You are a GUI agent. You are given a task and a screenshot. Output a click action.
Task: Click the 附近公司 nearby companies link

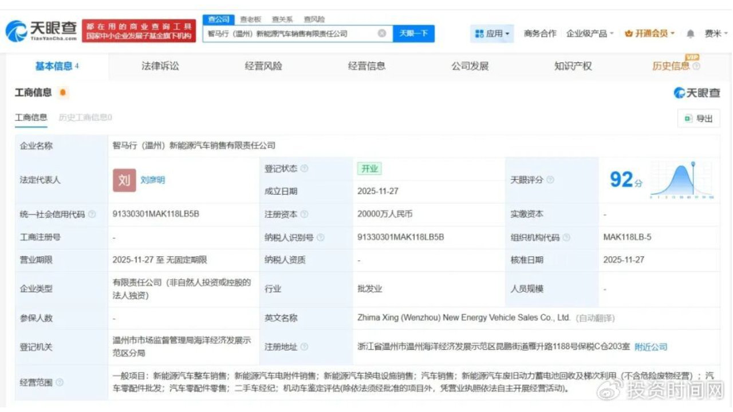tap(651, 347)
